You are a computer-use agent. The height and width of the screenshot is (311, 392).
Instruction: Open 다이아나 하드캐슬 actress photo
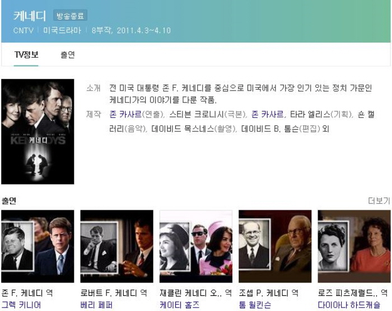click(354, 246)
